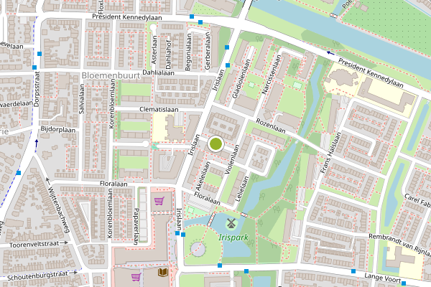Screen dimensions: 431x287
Task: Click the blue direction arrow on President Kennedylaan
Action: pos(330,52)
